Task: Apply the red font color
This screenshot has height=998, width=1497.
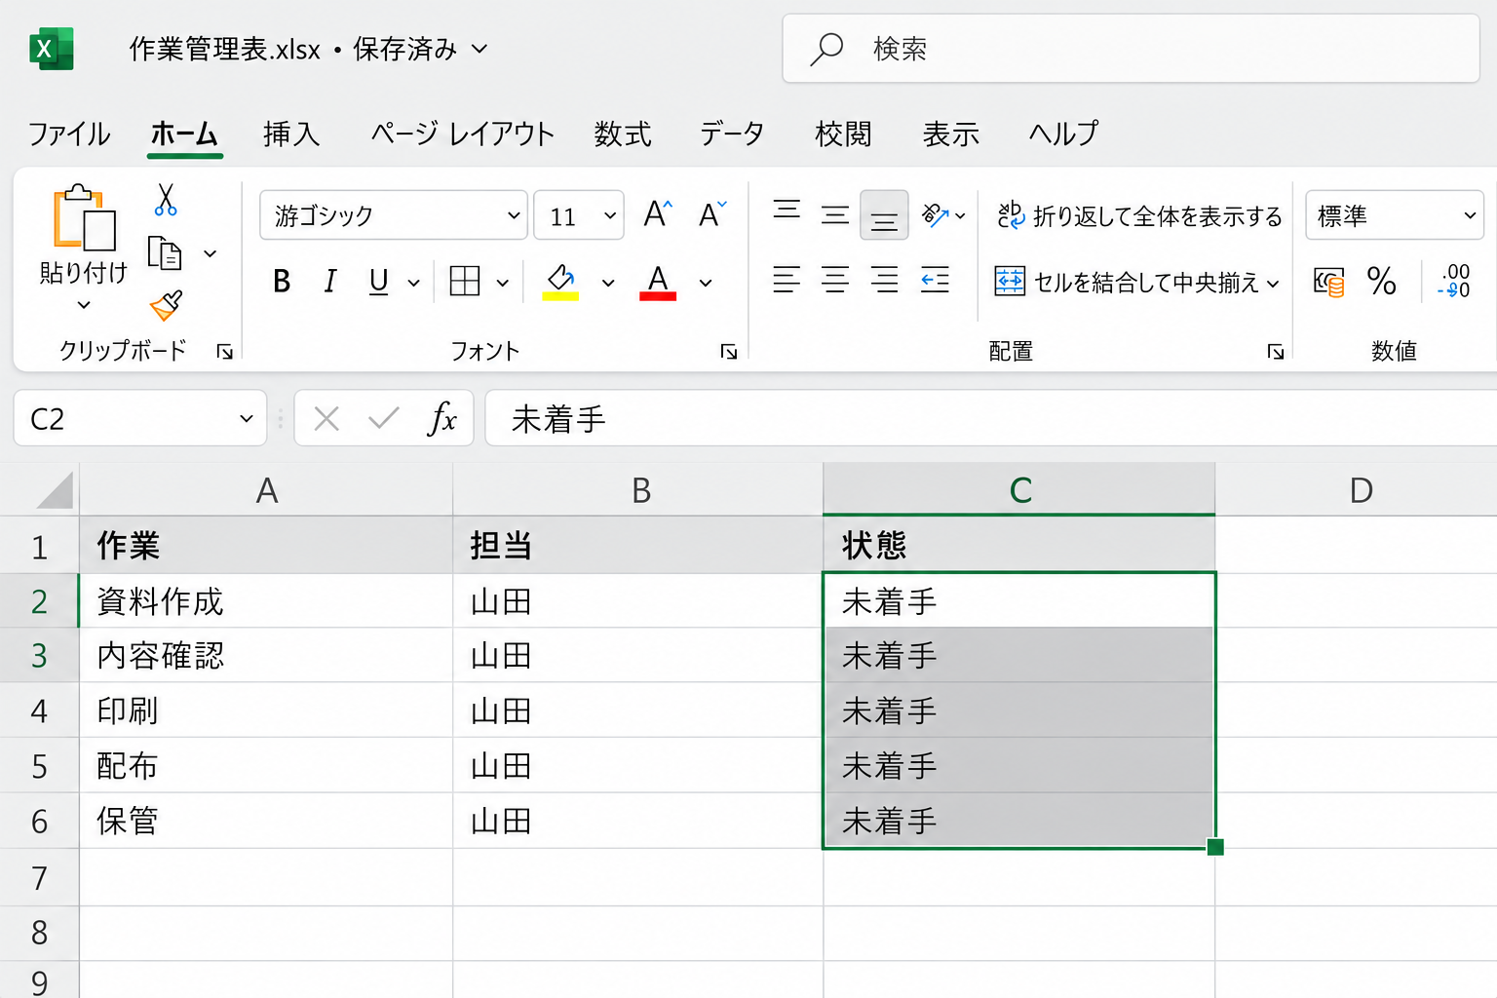Action: pos(658,282)
